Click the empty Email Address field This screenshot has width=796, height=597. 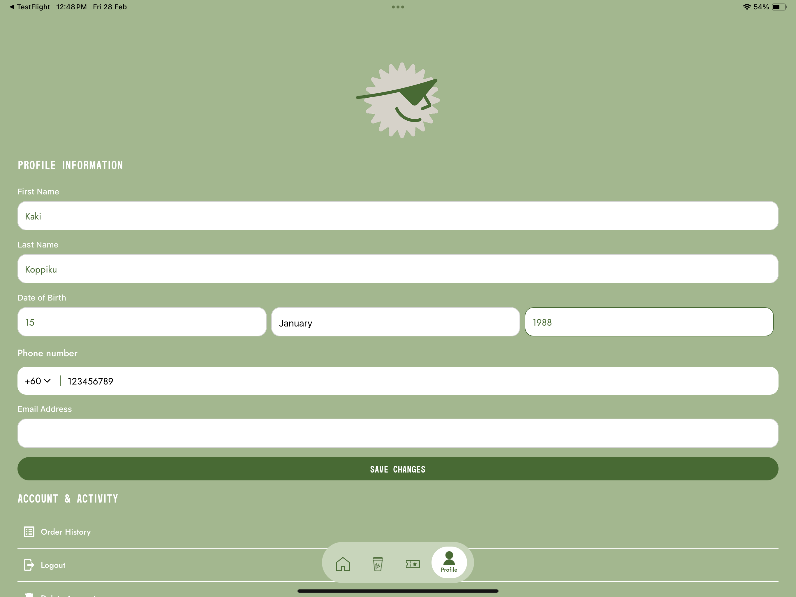click(x=398, y=433)
